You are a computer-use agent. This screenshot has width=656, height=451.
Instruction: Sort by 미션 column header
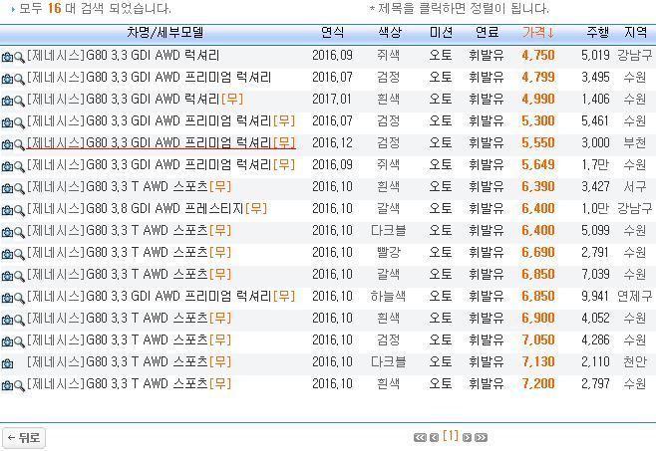(x=441, y=33)
